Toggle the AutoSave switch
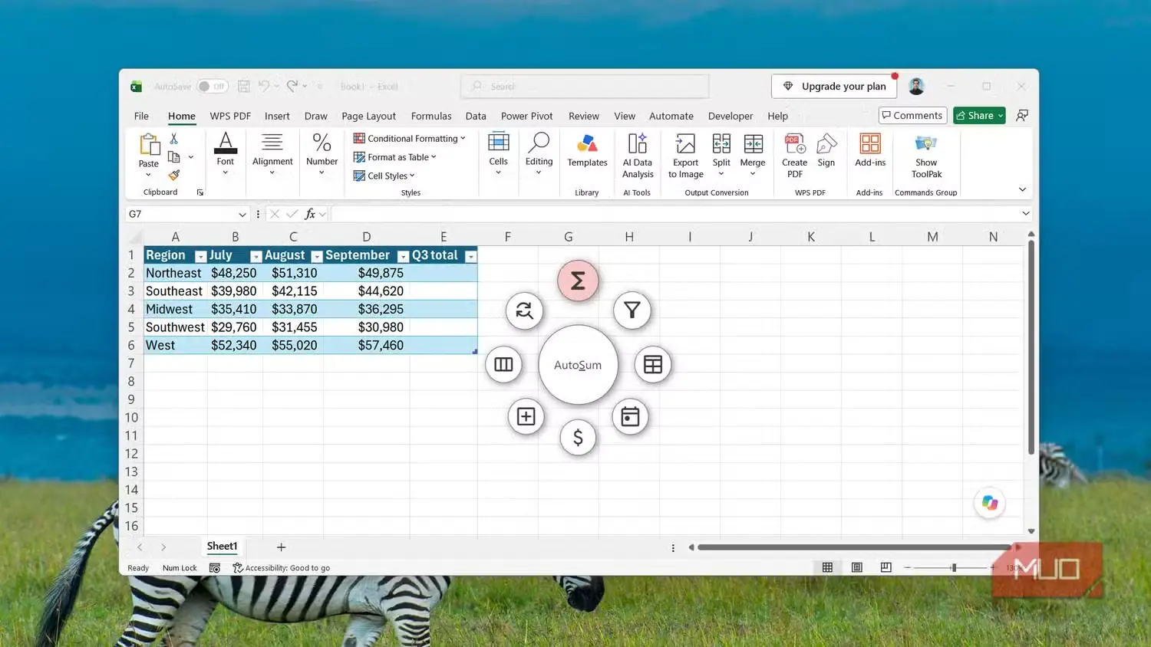 tap(212, 87)
